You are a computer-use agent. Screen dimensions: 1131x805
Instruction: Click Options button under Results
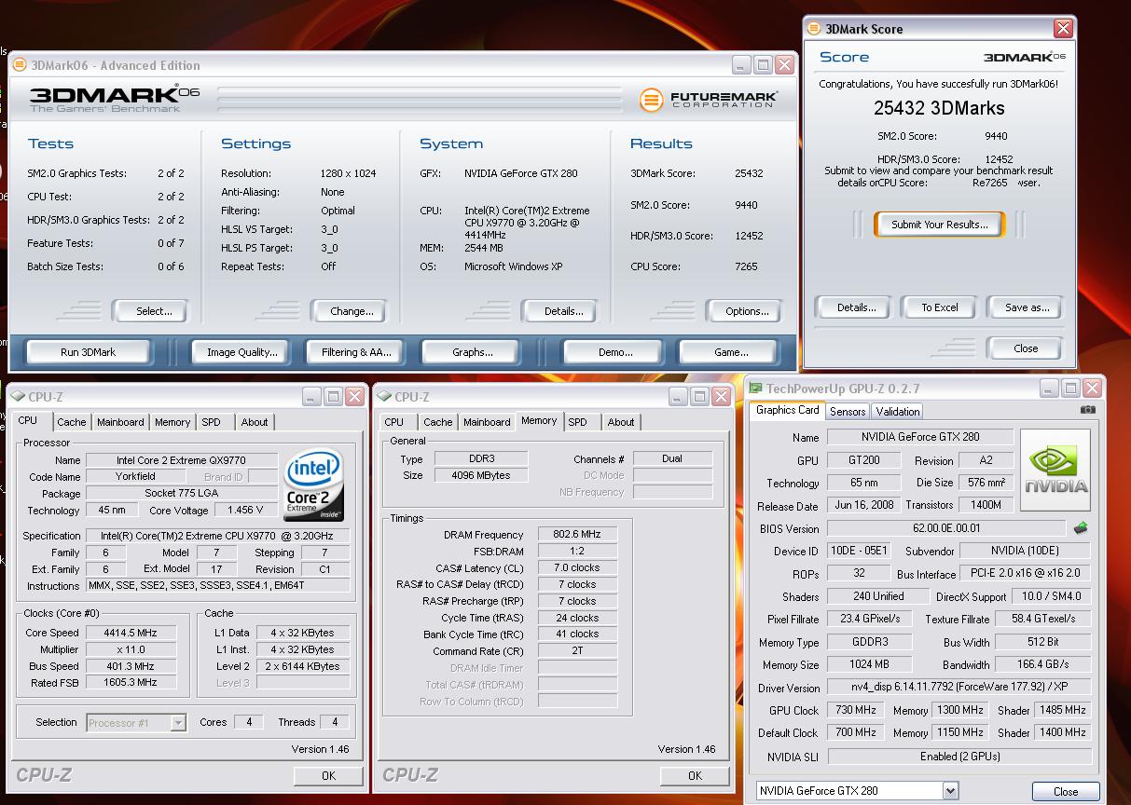point(747,311)
